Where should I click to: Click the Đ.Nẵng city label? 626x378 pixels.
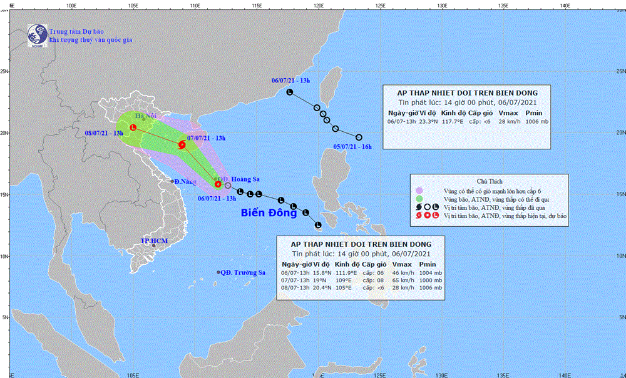pos(185,181)
